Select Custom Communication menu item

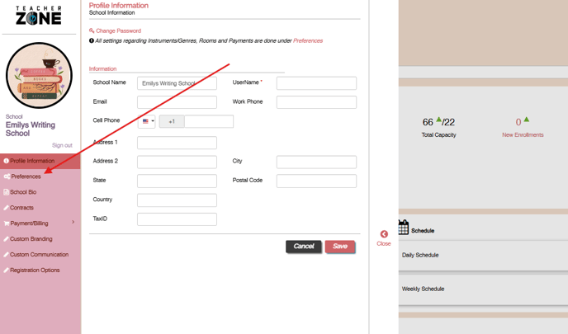pyautogui.click(x=39, y=255)
